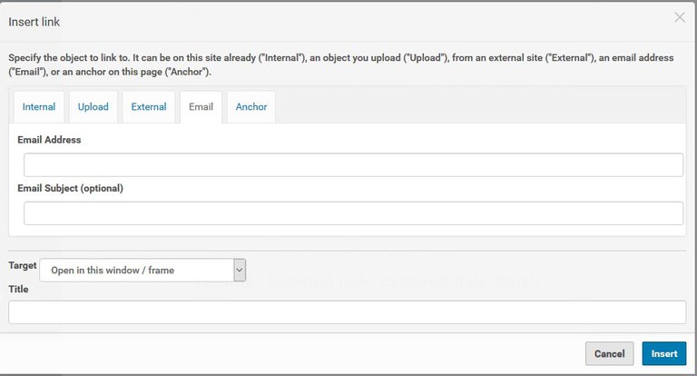Click the Target dropdown arrow
The width and height of the screenshot is (697, 376).
pos(240,271)
